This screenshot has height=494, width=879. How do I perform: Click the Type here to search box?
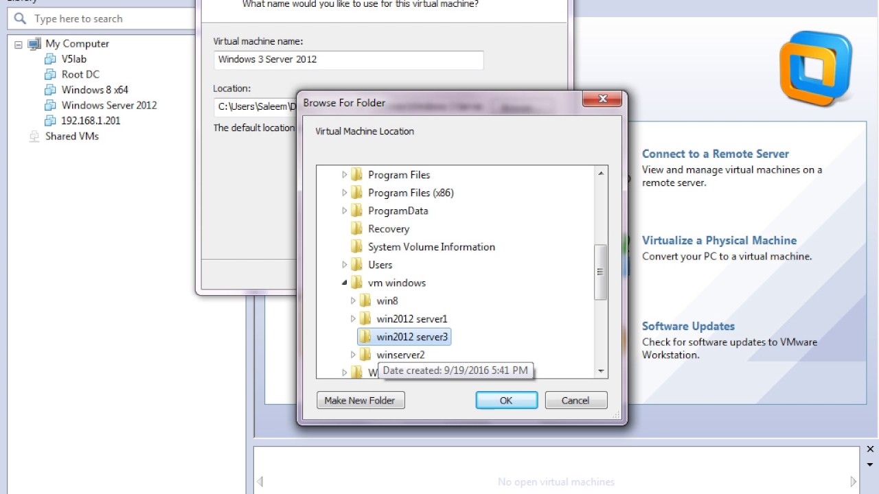coord(103,19)
